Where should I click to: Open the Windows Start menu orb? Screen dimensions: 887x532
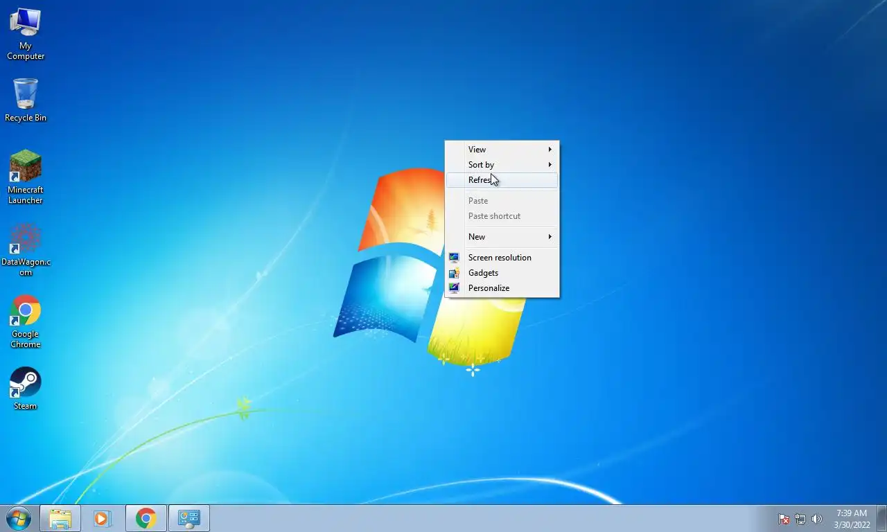point(19,518)
